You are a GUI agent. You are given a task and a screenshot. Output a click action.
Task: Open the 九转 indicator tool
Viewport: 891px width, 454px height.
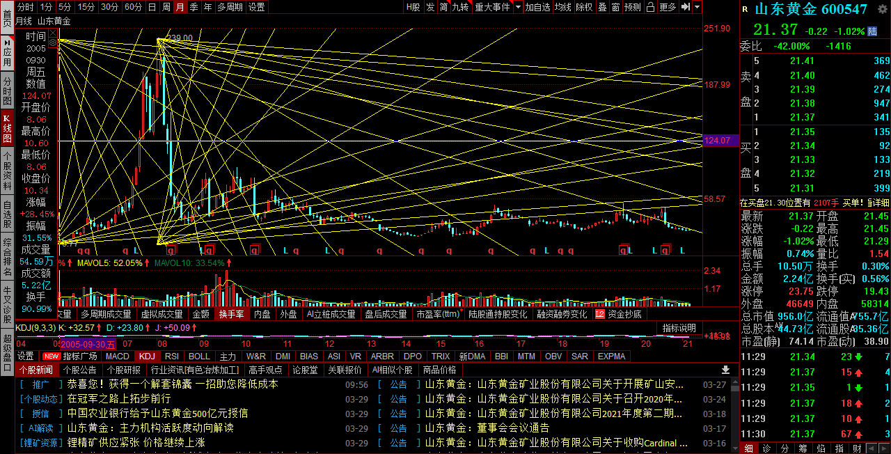(461, 7)
